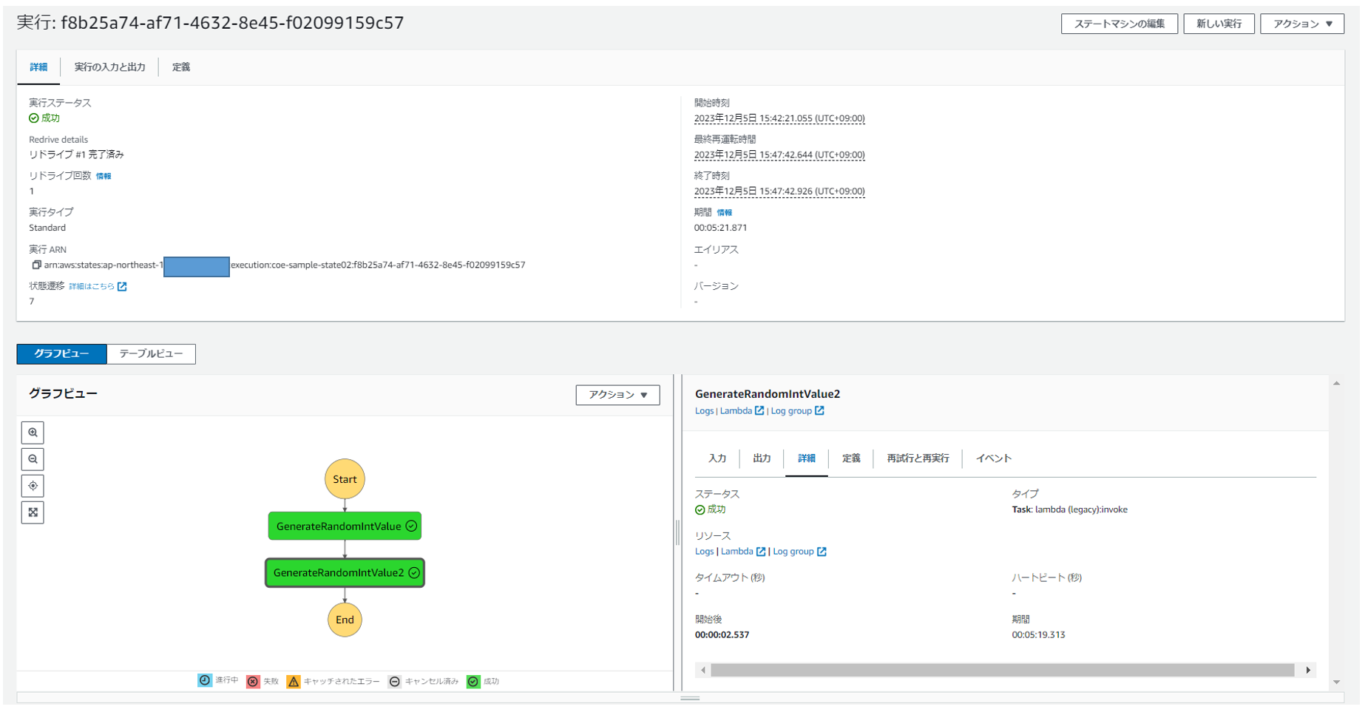The image size is (1365, 715).
Task: Click the zoom in graph icon
Action: coord(33,433)
